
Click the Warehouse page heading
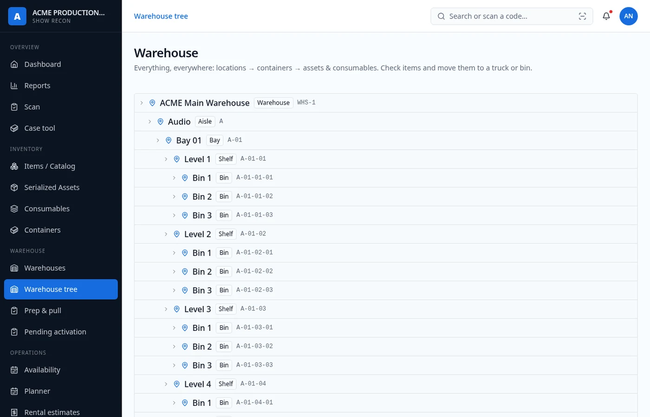coord(166,53)
